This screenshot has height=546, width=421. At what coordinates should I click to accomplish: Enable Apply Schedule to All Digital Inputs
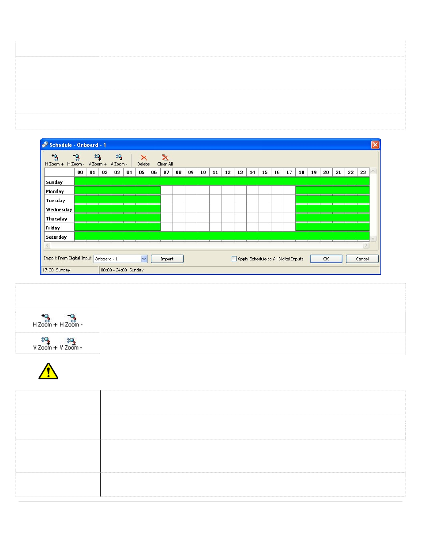[234, 259]
